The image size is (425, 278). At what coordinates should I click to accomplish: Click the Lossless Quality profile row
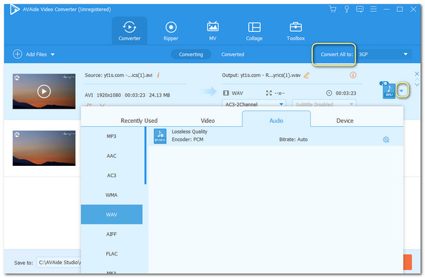(x=276, y=136)
